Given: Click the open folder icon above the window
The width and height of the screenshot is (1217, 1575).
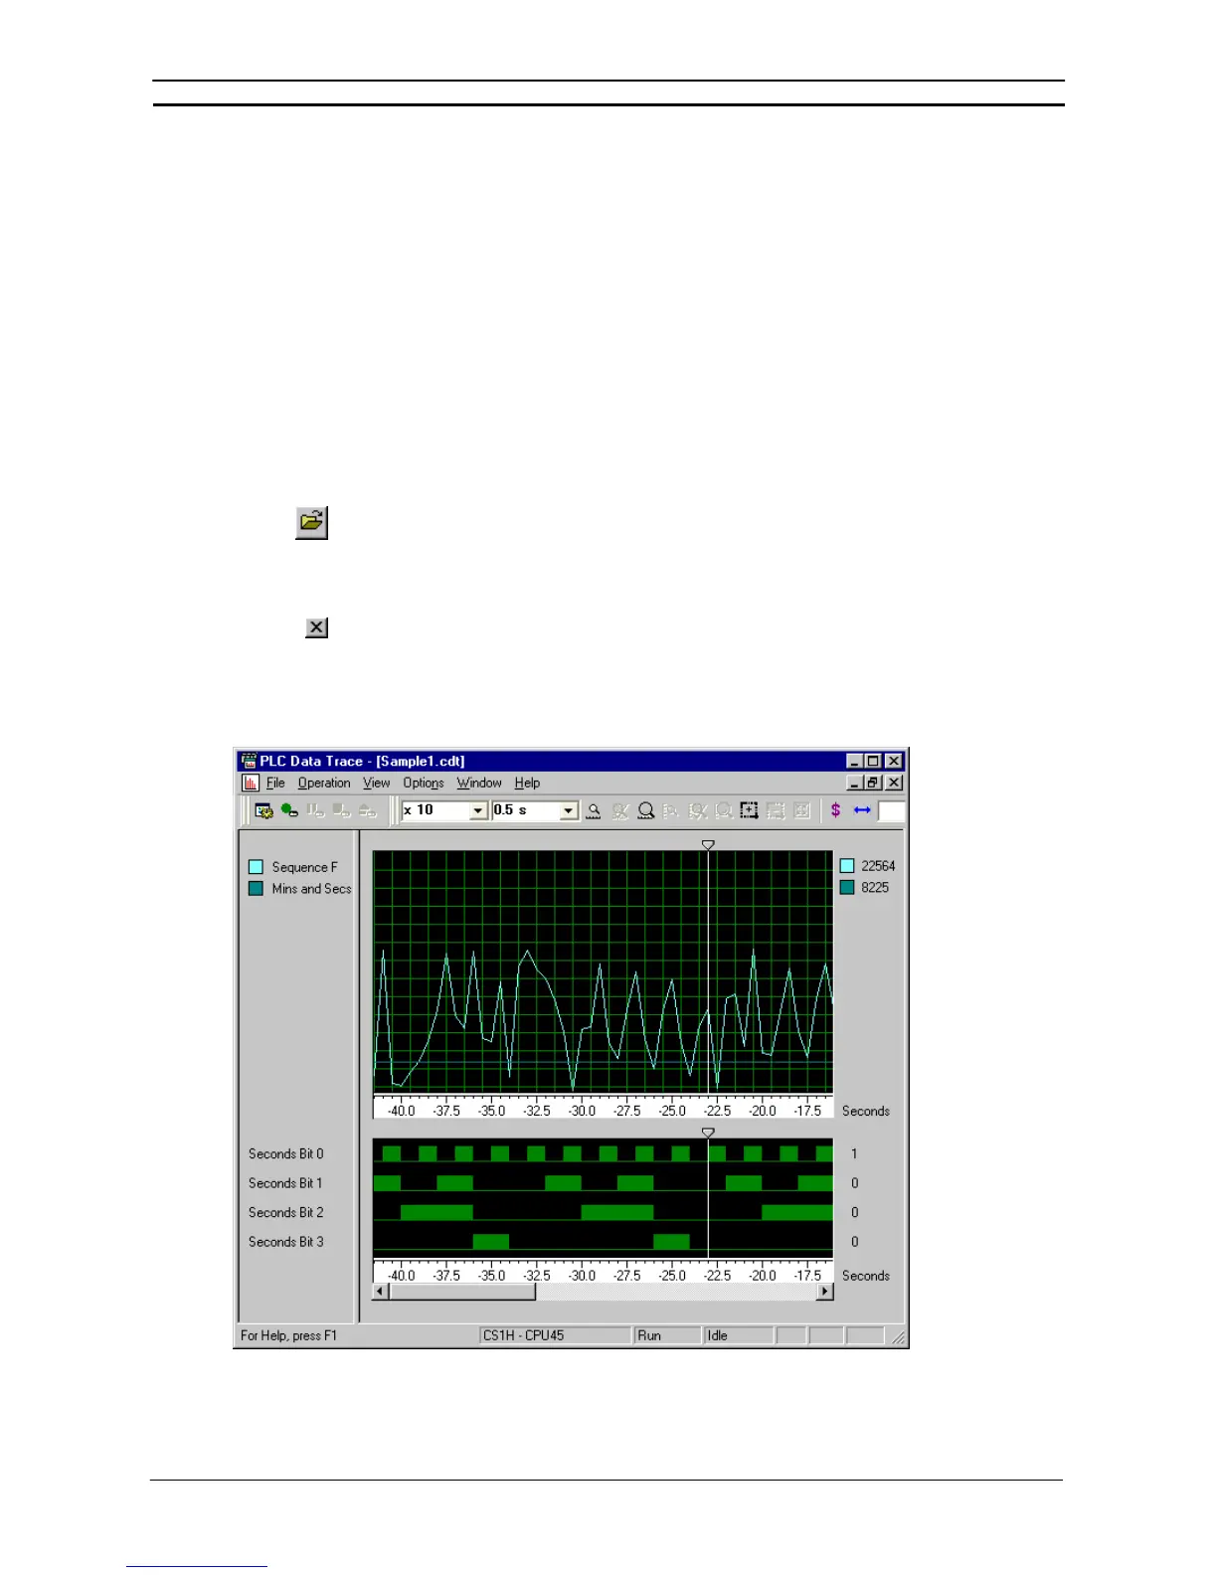Looking at the screenshot, I should tap(311, 522).
